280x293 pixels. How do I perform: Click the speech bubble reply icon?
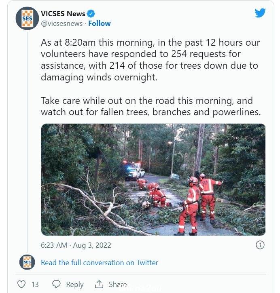[x=56, y=284]
